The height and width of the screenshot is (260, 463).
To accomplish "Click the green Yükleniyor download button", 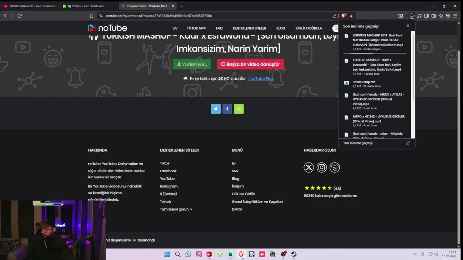I will point(192,64).
